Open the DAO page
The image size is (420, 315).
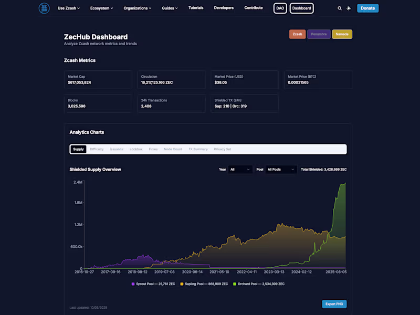(280, 8)
